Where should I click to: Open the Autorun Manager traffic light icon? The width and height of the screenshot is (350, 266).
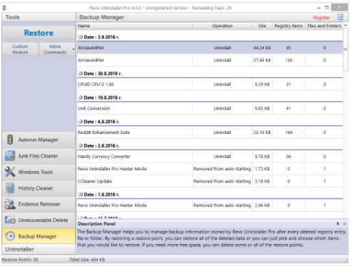10,140
